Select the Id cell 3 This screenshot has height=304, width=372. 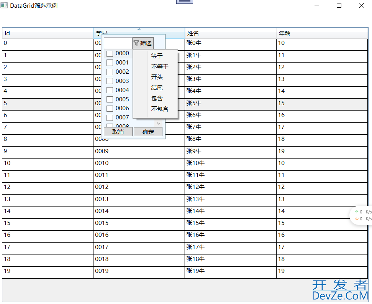tap(48, 81)
